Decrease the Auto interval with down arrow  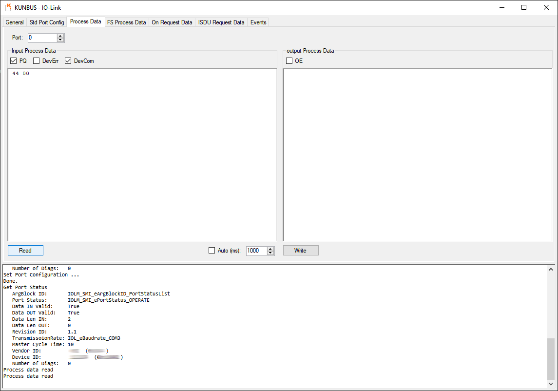[x=271, y=253]
